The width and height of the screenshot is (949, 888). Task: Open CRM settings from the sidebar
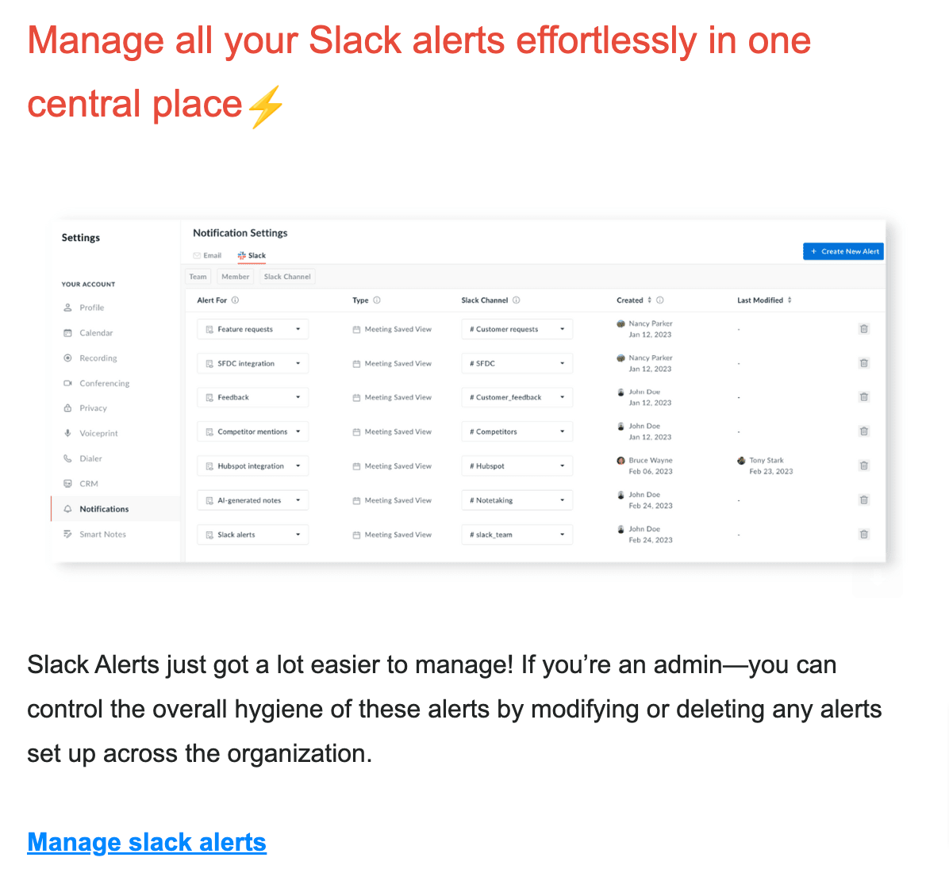68,484
